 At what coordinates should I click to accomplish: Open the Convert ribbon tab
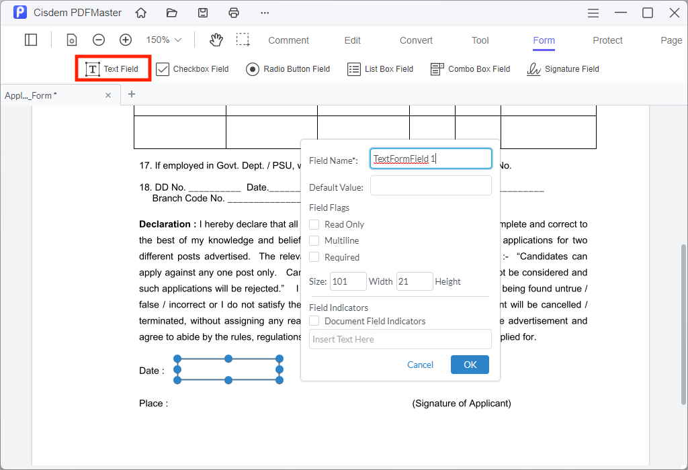pyautogui.click(x=415, y=40)
